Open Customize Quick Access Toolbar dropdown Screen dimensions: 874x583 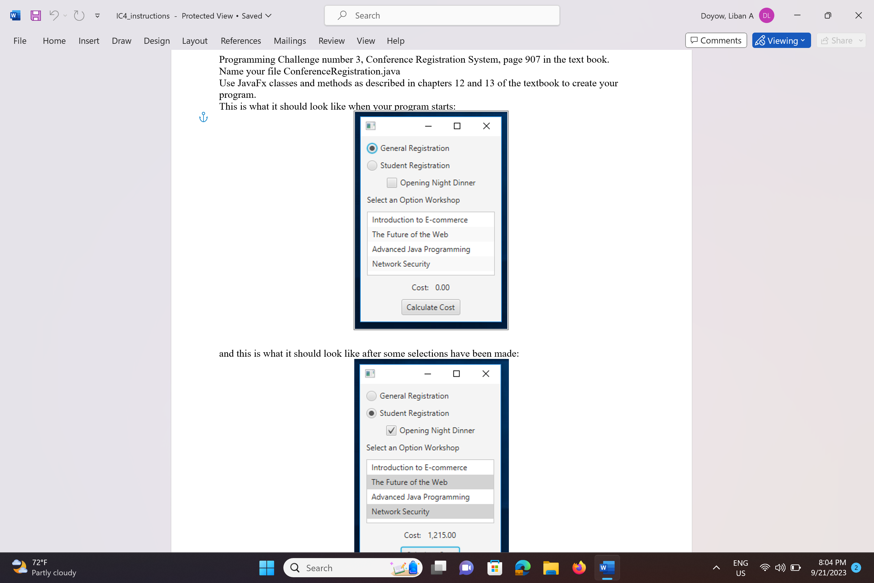pos(97,16)
